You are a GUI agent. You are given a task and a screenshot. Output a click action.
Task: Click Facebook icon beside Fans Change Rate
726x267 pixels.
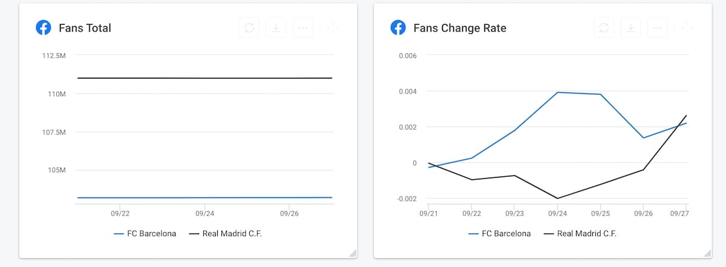(x=397, y=28)
